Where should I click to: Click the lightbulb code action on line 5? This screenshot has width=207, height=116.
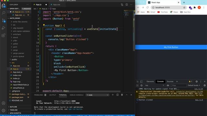click(x=44, y=25)
